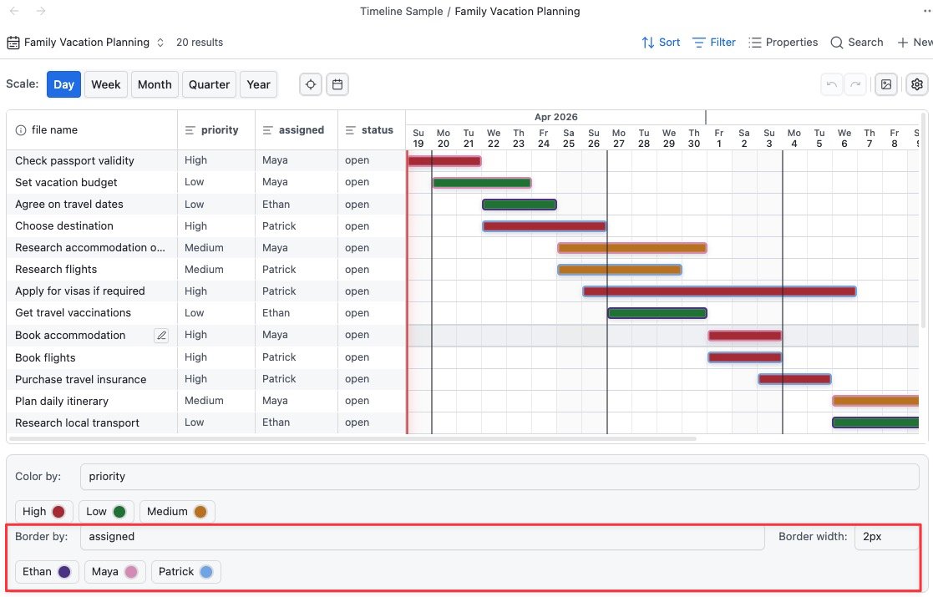The width and height of the screenshot is (933, 597).
Task: Select the Book flights timeline bar
Action: point(745,357)
